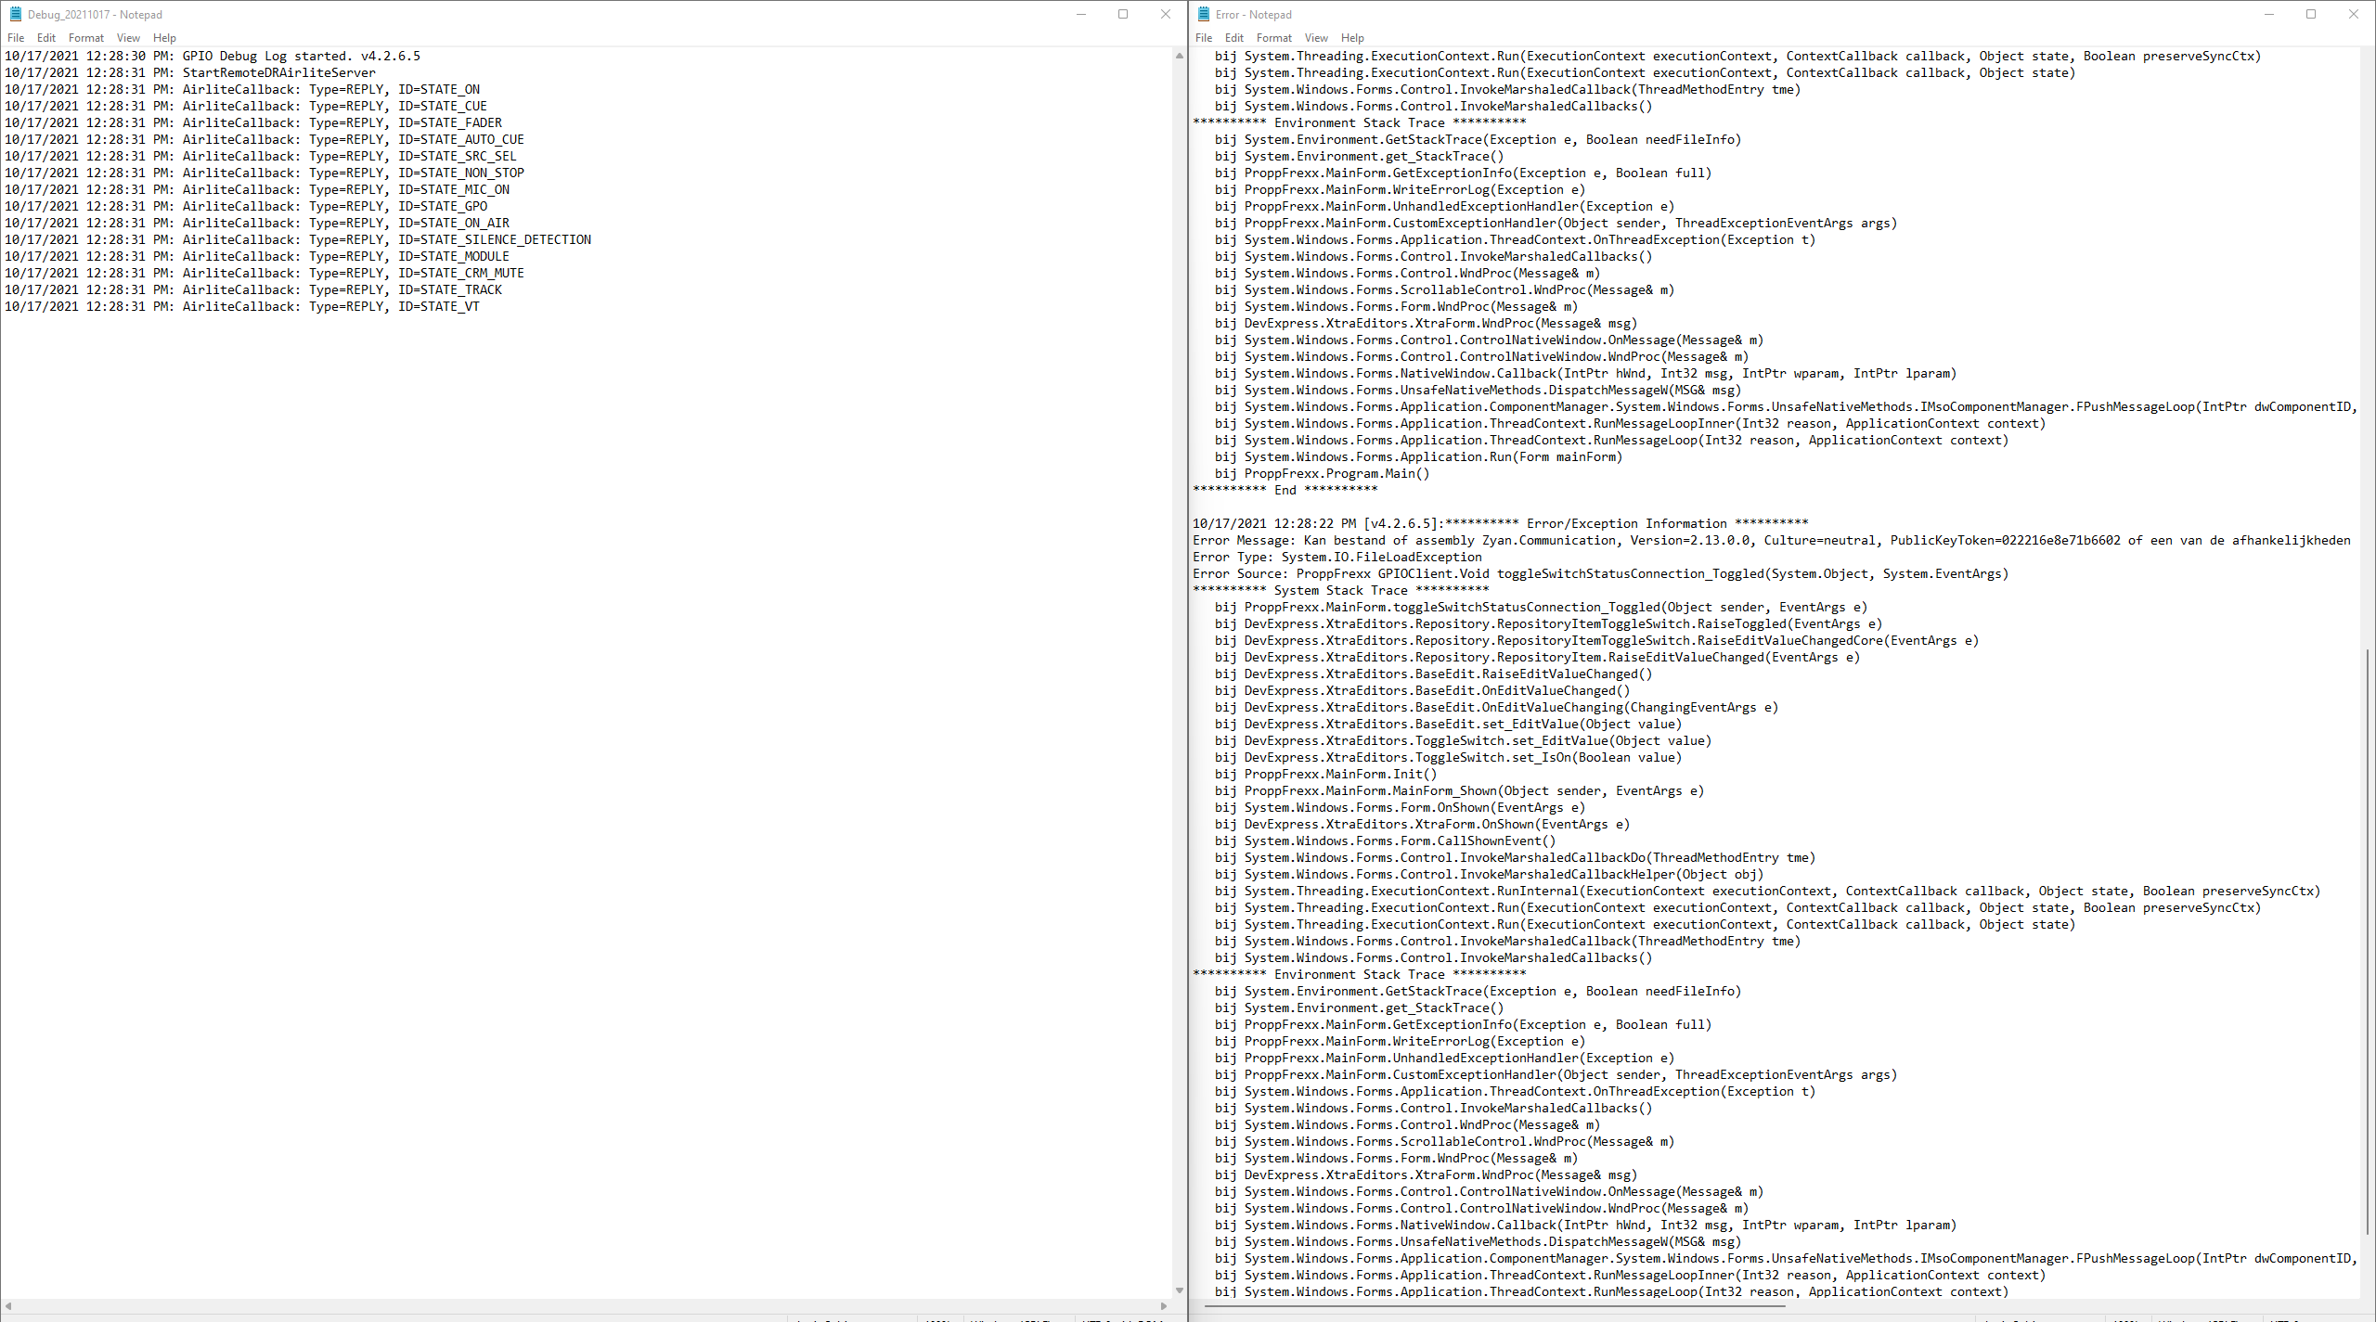Open File menu in Debug_20211017 Notepad
The height and width of the screenshot is (1322, 2376).
(16, 38)
